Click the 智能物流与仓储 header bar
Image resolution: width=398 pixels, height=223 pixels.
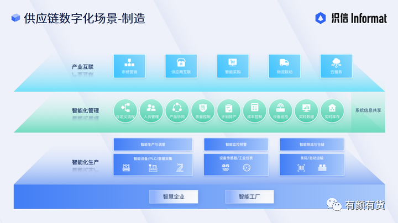pyautogui.click(x=312, y=145)
